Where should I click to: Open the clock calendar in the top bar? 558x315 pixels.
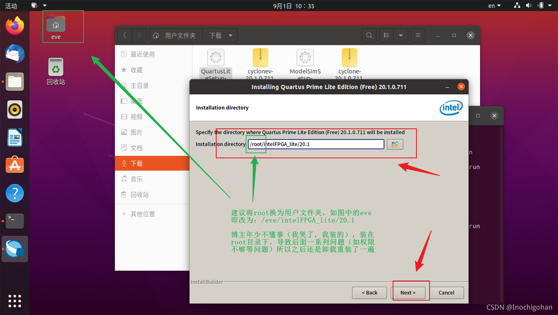point(294,6)
